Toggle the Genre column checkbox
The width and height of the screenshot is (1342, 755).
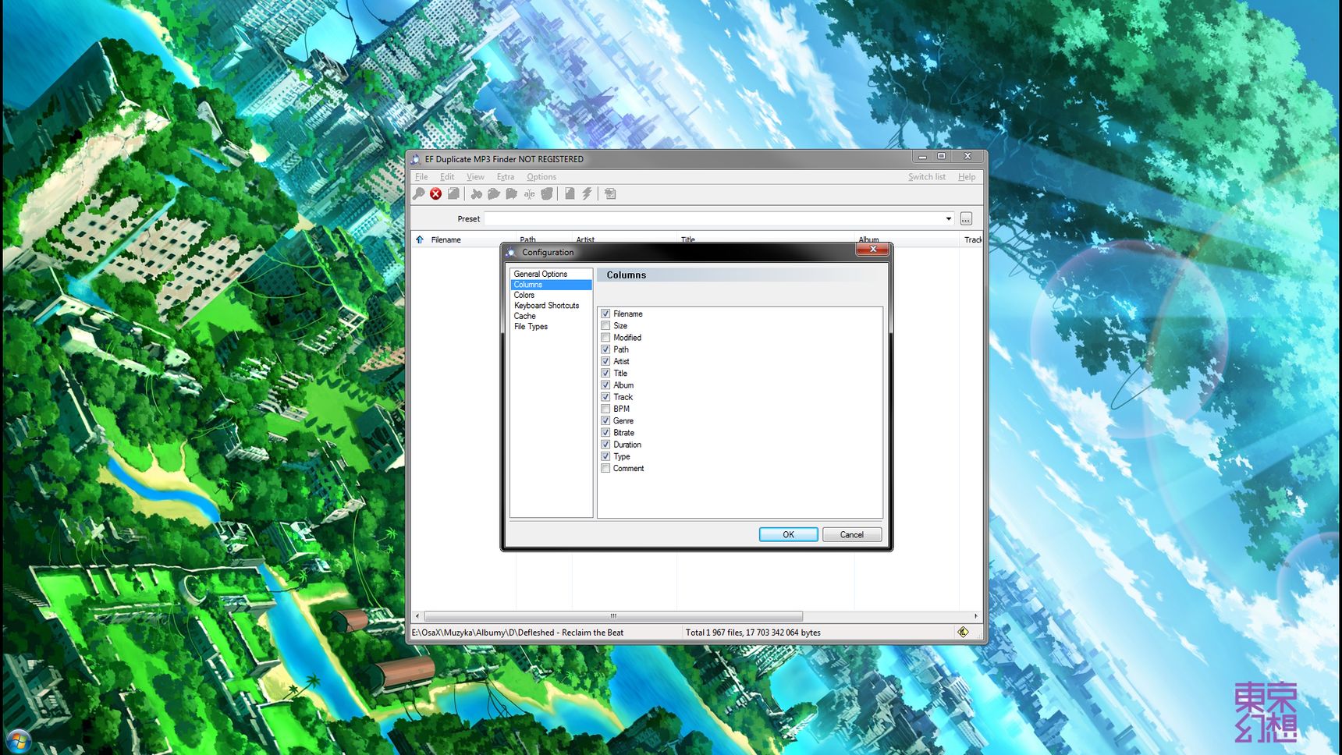(x=605, y=420)
